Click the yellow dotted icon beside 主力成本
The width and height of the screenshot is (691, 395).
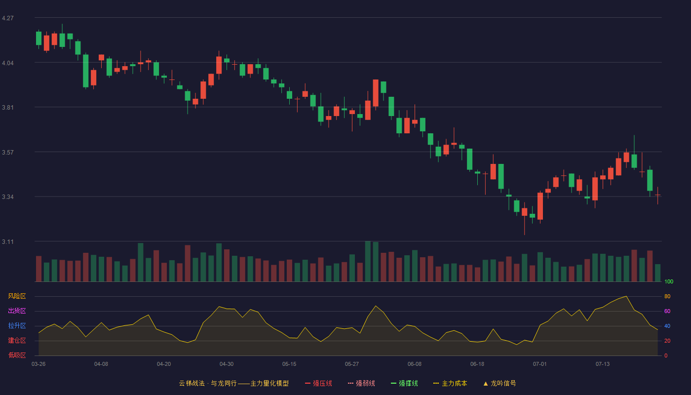coord(436,383)
